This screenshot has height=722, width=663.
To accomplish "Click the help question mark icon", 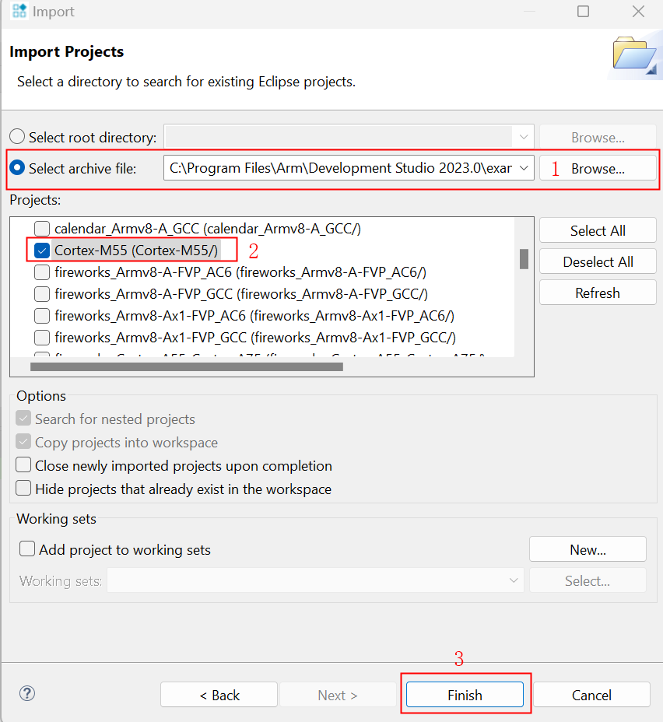I will tap(27, 694).
